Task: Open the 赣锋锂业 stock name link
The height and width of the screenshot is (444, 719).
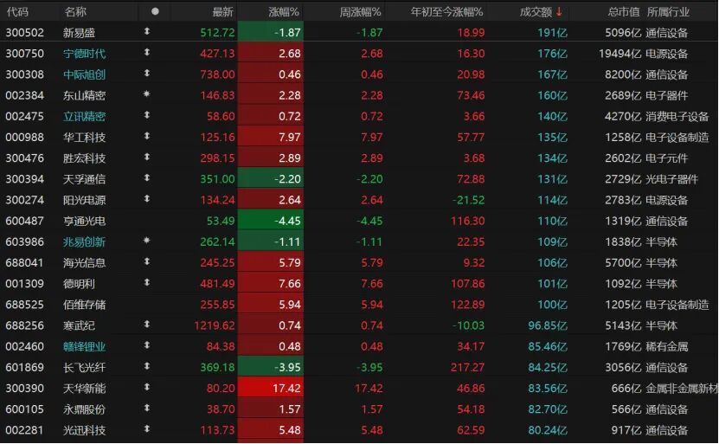Action: click(x=85, y=346)
